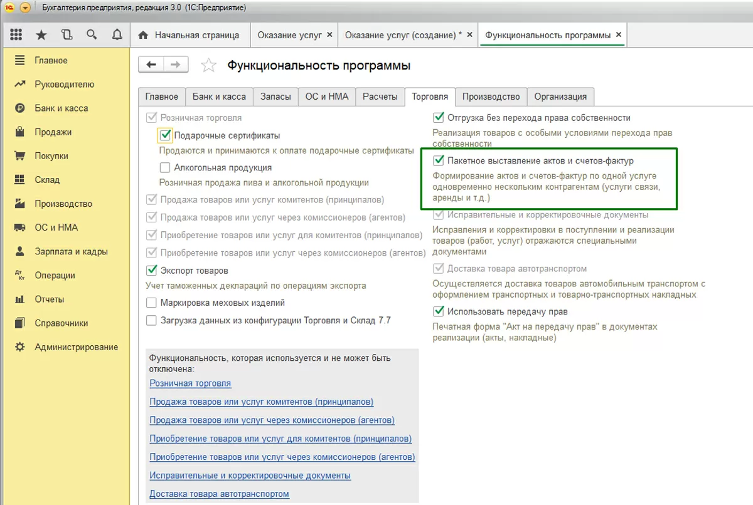The image size is (753, 505).
Task: Enable Маркировка меховых изделий checkbox
Action: point(151,303)
